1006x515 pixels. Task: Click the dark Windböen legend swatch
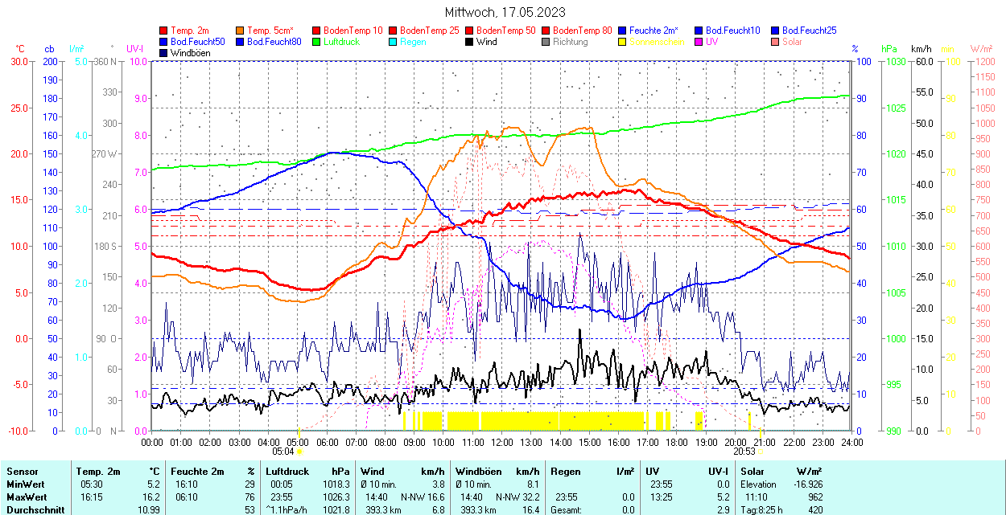(x=164, y=53)
